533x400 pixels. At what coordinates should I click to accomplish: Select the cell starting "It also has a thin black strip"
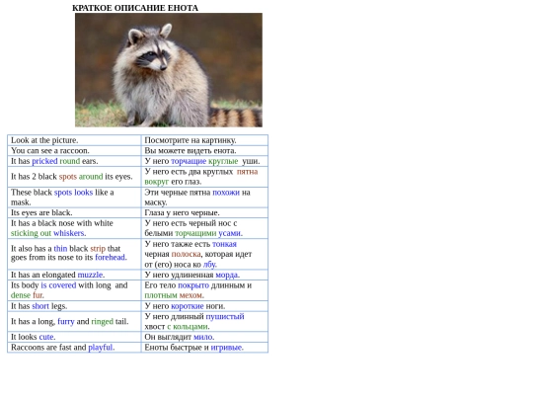[74, 254]
